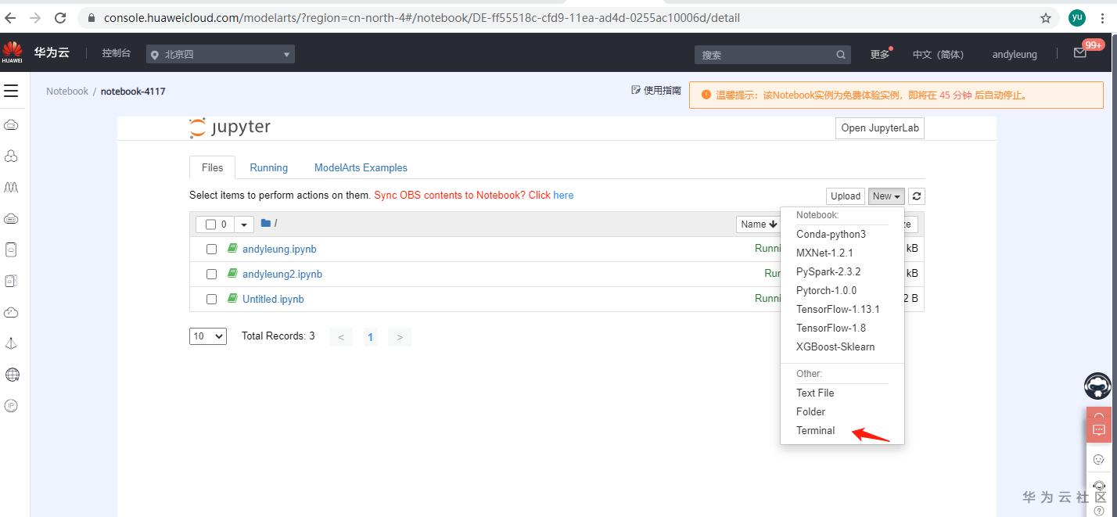Open the browser profile avatar

coord(1077,17)
